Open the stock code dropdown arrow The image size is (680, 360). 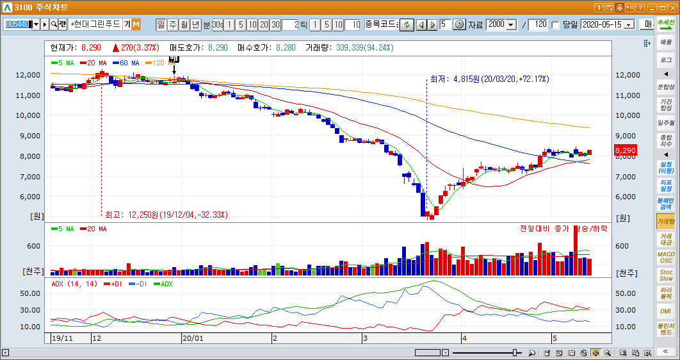point(36,25)
